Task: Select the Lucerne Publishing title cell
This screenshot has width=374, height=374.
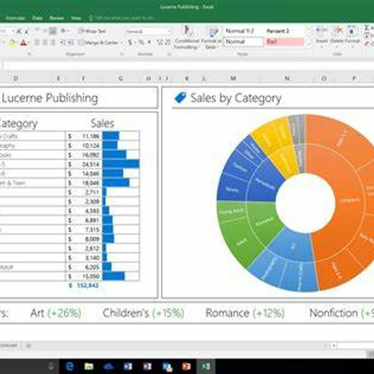Action: pos(50,98)
